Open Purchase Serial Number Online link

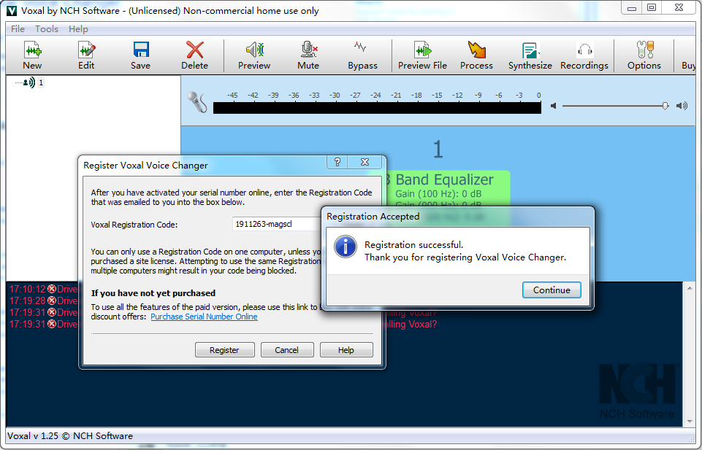(x=204, y=317)
